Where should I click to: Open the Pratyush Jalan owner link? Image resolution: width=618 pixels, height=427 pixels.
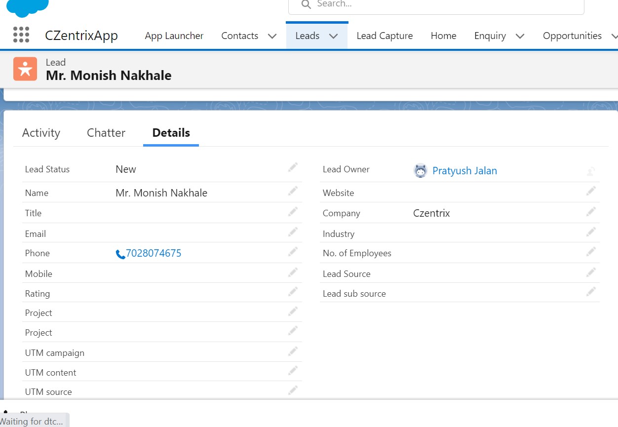click(464, 170)
